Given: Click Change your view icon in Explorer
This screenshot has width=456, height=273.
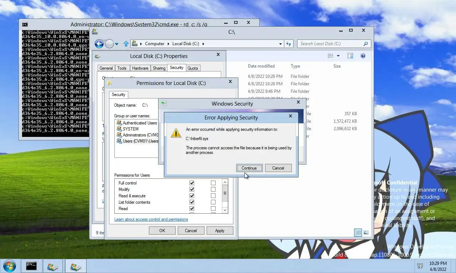Looking at the screenshot, I should click(x=331, y=56).
